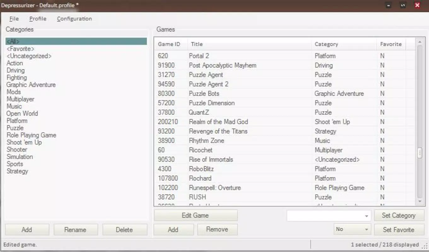The image size is (429, 252).
Task: Click the Remove game button
Action: click(217, 229)
